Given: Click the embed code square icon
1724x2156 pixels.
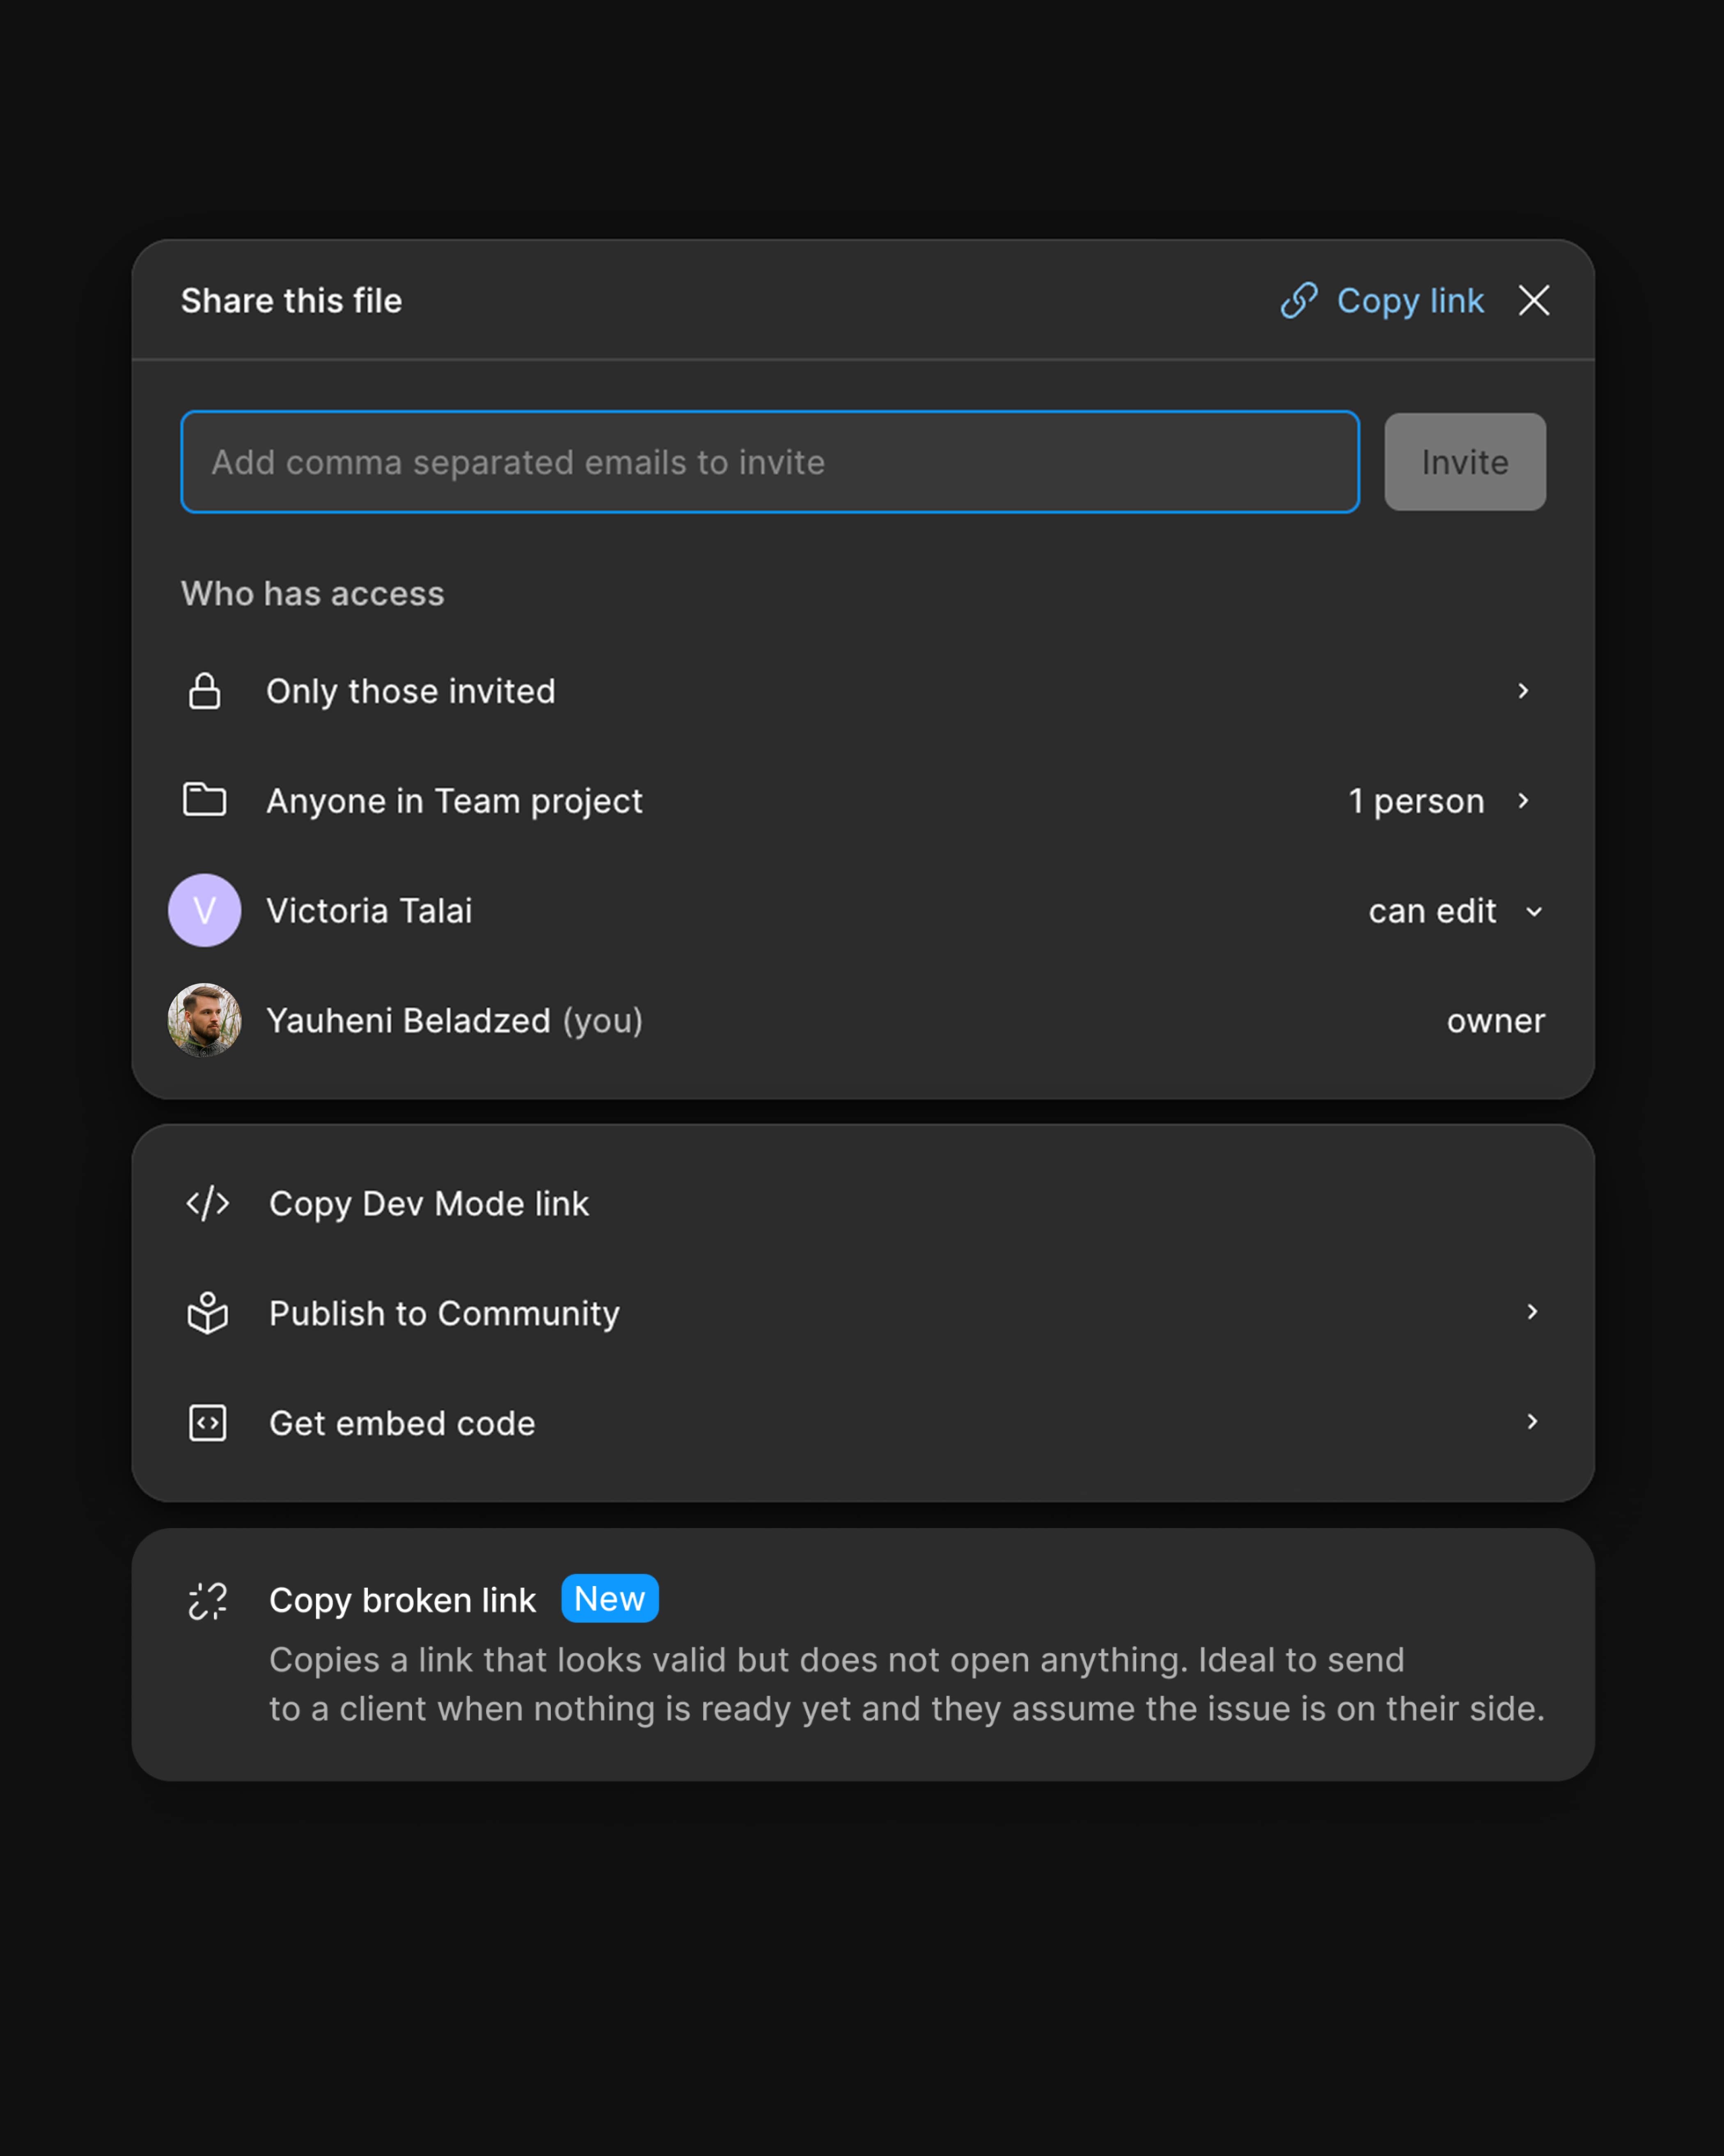Looking at the screenshot, I should [x=208, y=1423].
